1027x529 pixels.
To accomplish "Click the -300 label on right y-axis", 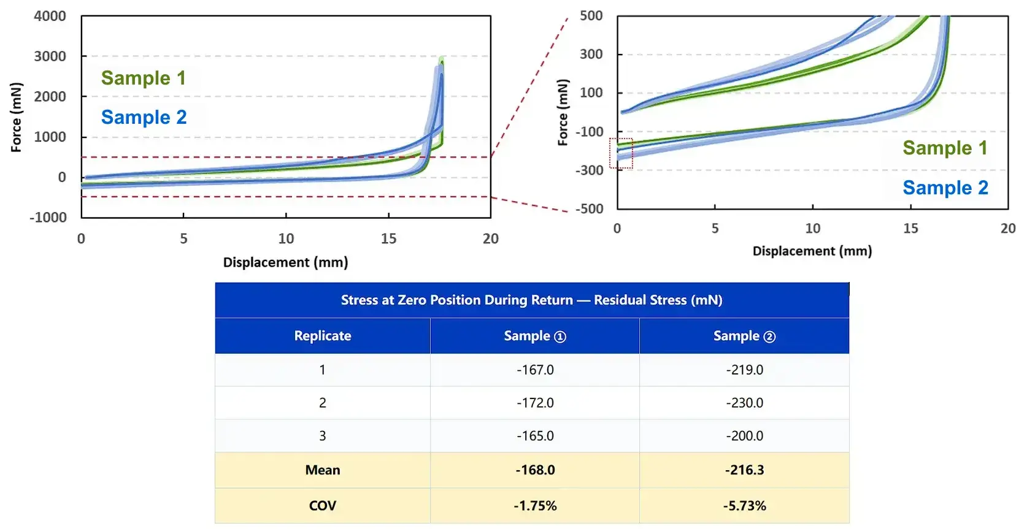I will [589, 170].
